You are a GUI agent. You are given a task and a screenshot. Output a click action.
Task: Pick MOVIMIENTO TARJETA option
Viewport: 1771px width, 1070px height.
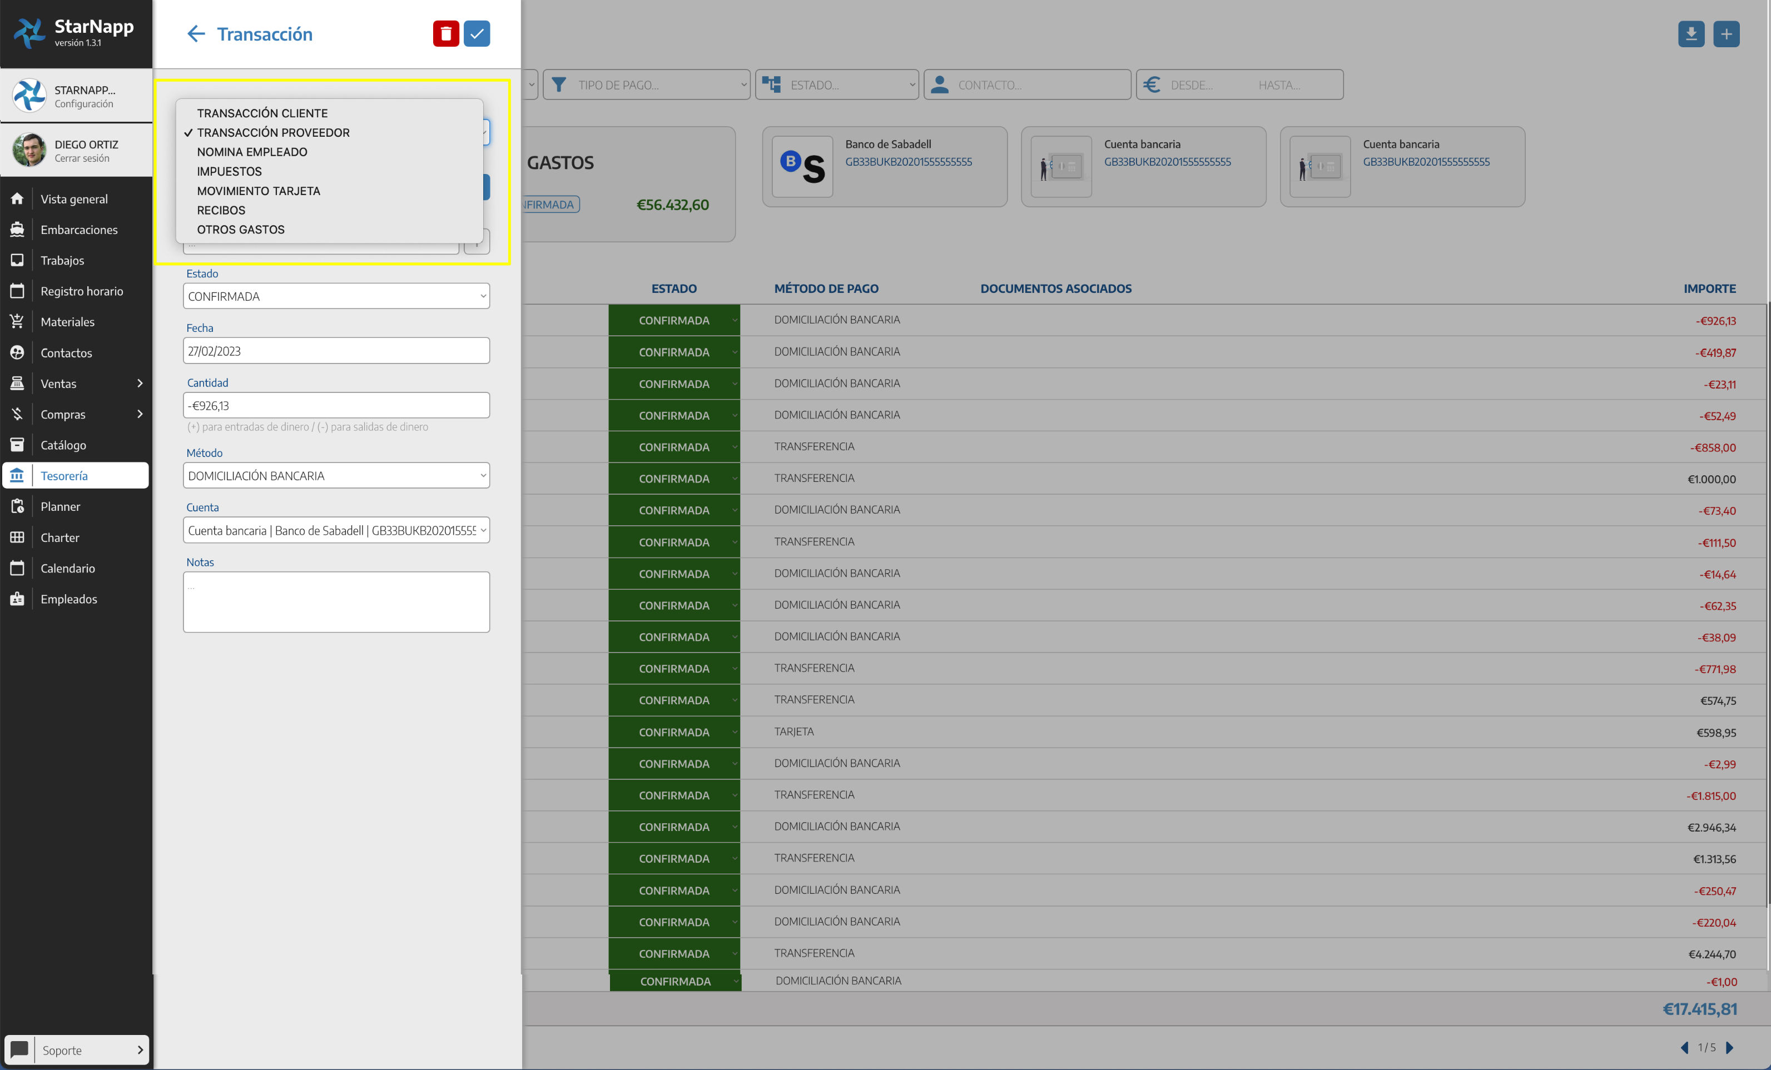(258, 191)
